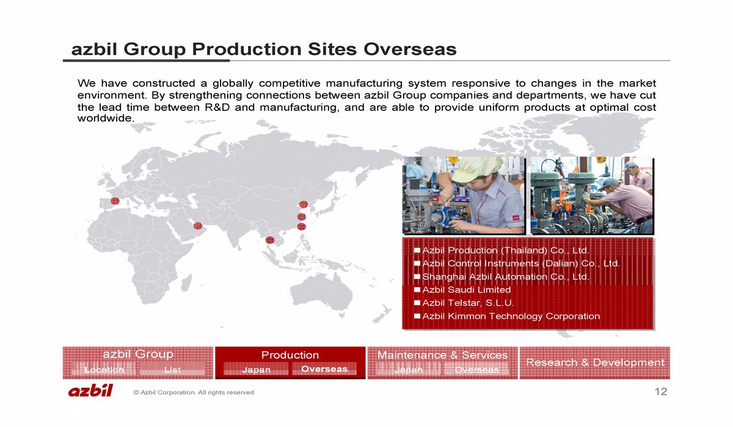Screen dimensions: 733x427
Task: Click the photo of worker in green cap
Action: (464, 195)
